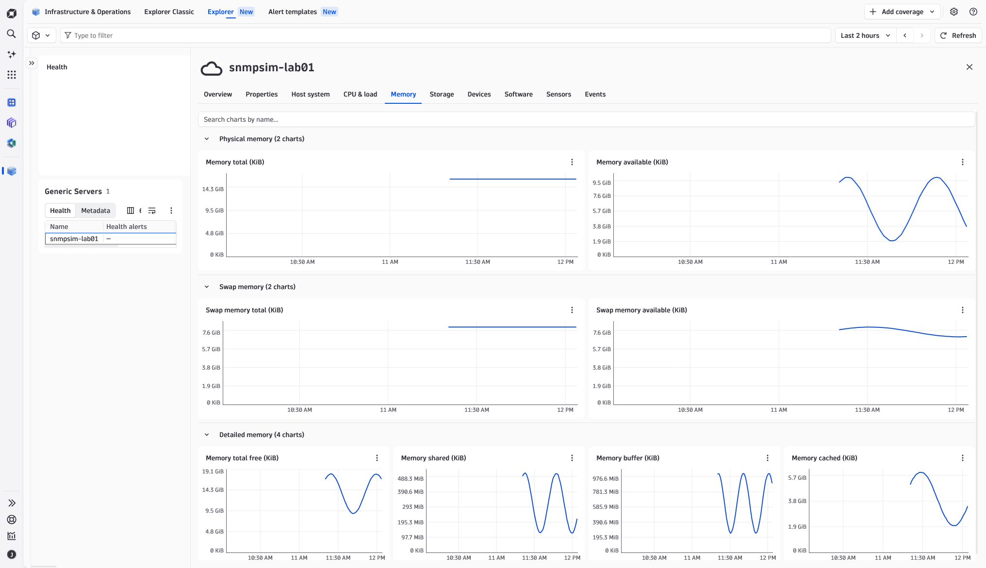Open options for the Memory total chart
Image resolution: width=986 pixels, height=568 pixels.
coord(572,162)
